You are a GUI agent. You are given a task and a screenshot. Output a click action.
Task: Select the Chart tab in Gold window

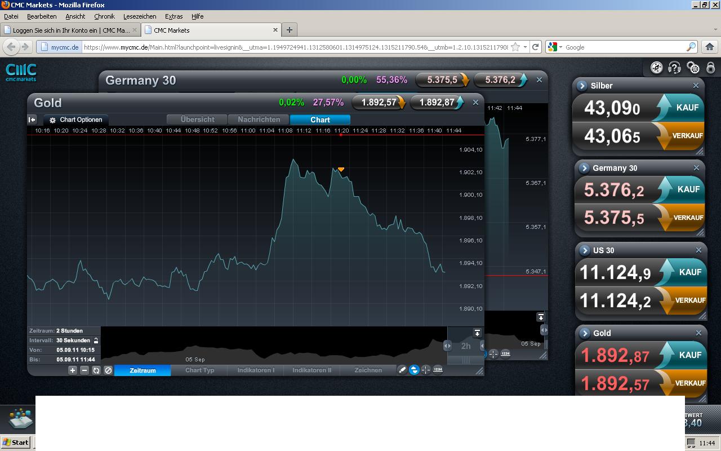[320, 120]
